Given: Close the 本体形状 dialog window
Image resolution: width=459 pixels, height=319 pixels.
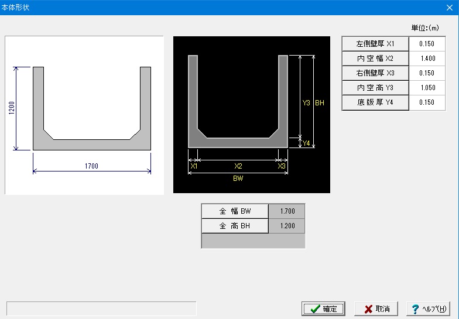Looking at the screenshot, I should pyautogui.click(x=450, y=8).
